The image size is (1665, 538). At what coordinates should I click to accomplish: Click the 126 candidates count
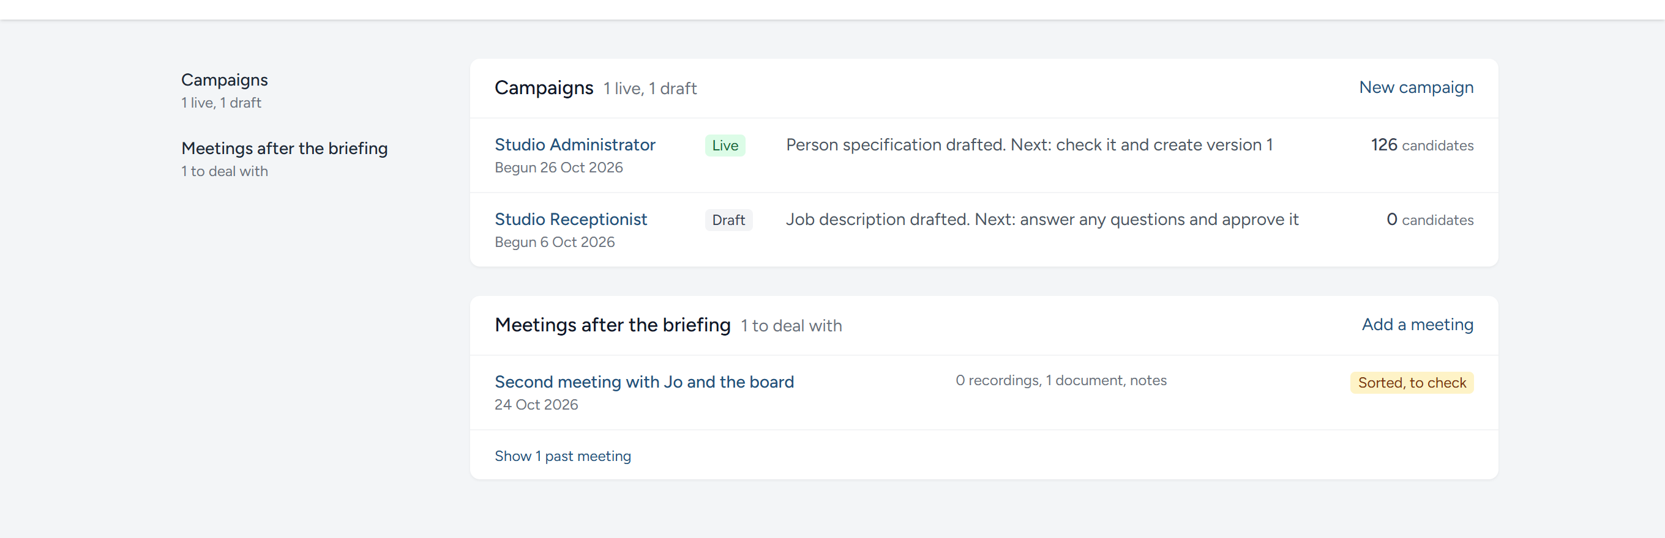pos(1421,146)
